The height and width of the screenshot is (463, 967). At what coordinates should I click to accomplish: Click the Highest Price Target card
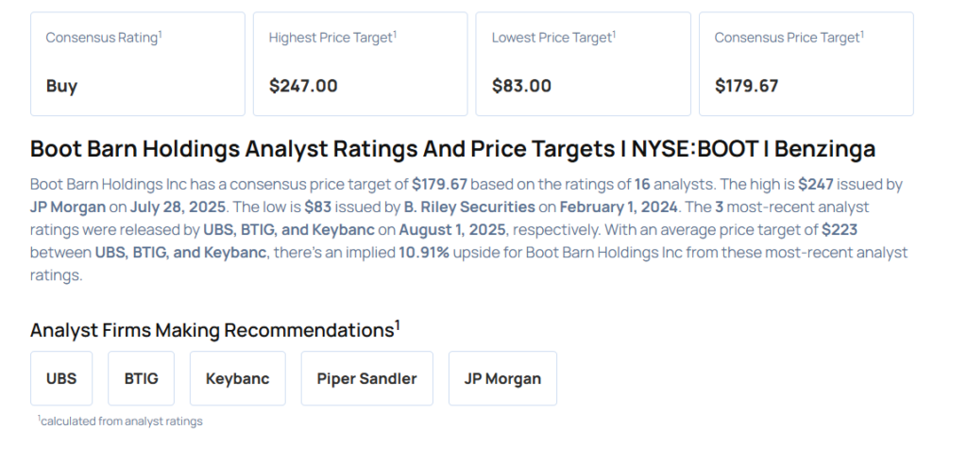[x=360, y=63]
